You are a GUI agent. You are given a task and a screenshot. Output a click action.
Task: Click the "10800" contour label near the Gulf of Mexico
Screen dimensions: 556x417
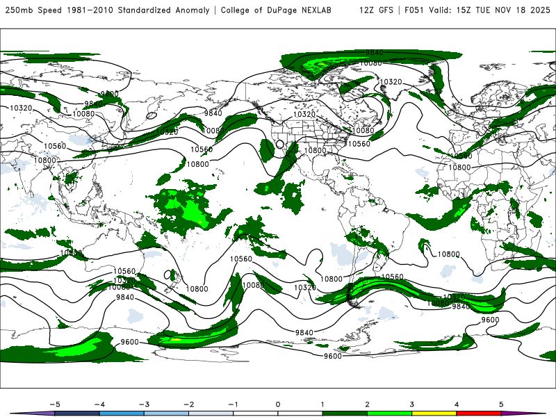(x=315, y=150)
